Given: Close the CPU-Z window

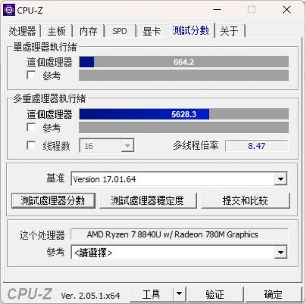Looking at the screenshot, I should (x=287, y=10).
